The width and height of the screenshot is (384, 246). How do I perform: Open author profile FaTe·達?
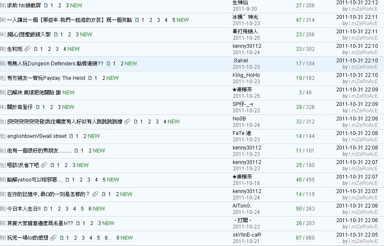click(x=242, y=133)
